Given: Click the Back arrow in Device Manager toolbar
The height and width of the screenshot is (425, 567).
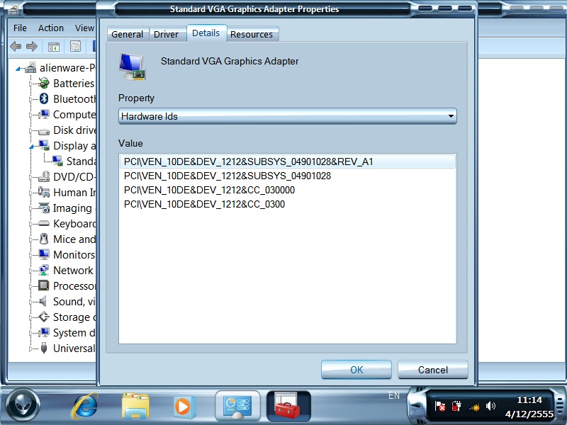Looking at the screenshot, I should 16,46.
